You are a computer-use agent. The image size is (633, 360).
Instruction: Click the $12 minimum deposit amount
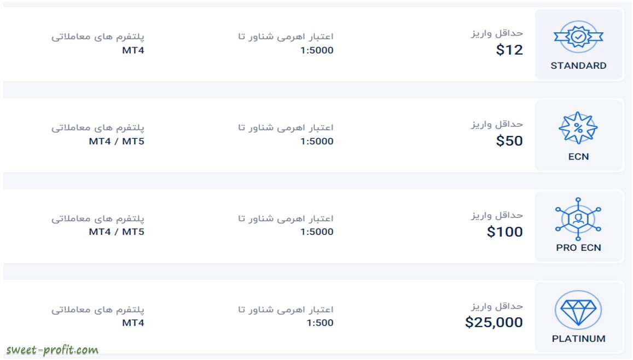coord(509,50)
